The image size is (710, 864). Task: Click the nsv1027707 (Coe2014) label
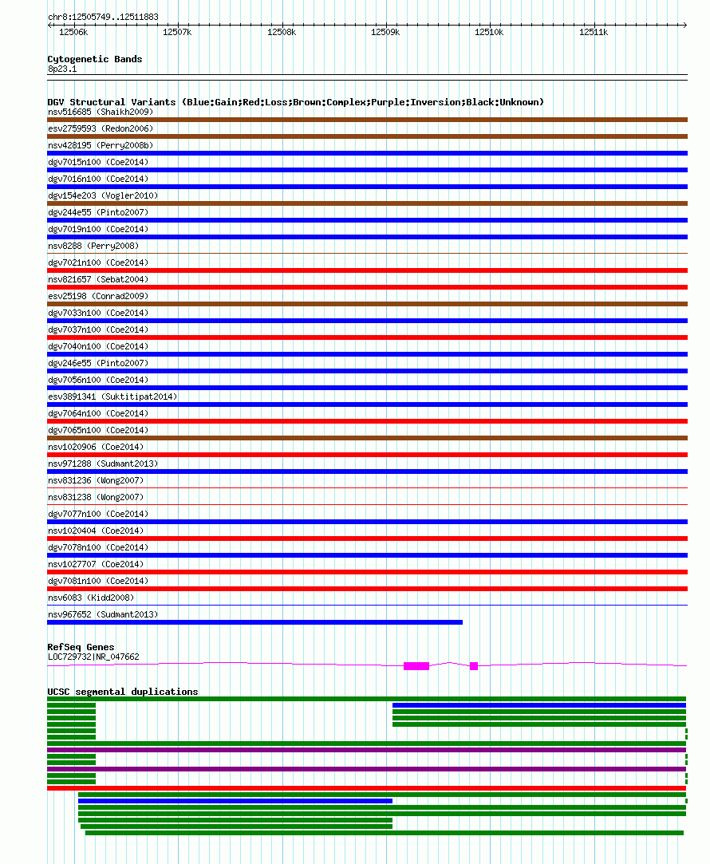(96, 564)
